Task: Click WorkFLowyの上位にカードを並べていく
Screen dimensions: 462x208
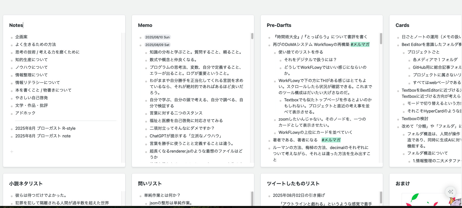Action: (315, 132)
